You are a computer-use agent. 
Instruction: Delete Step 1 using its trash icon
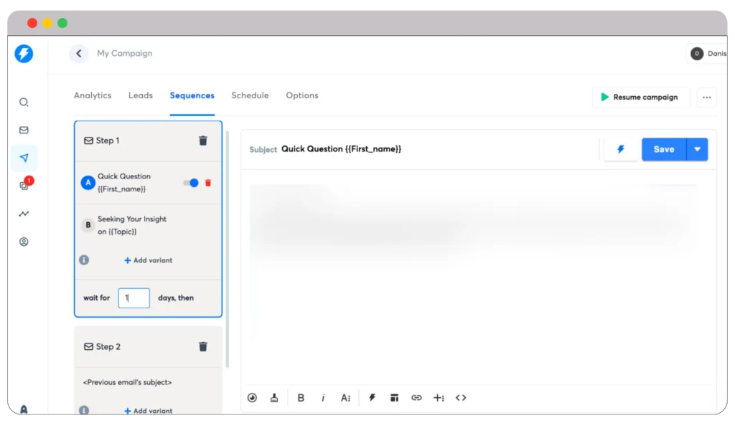(203, 141)
